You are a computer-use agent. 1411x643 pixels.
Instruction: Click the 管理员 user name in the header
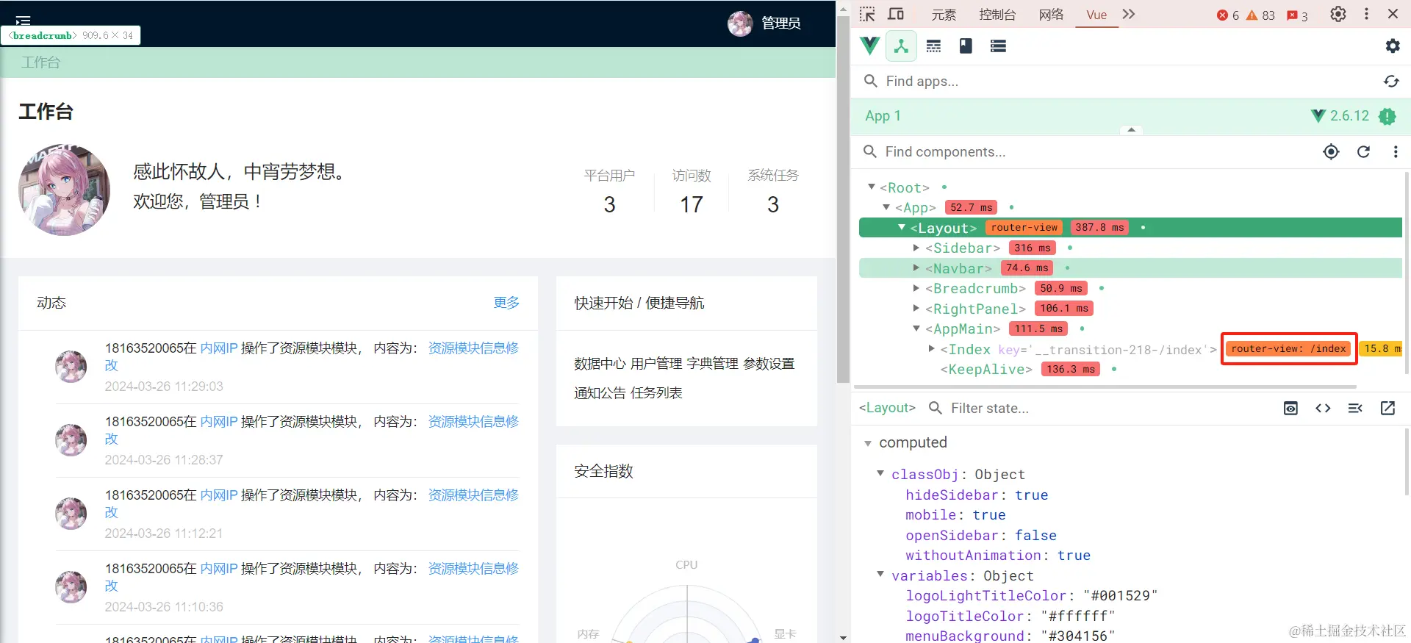pyautogui.click(x=781, y=24)
